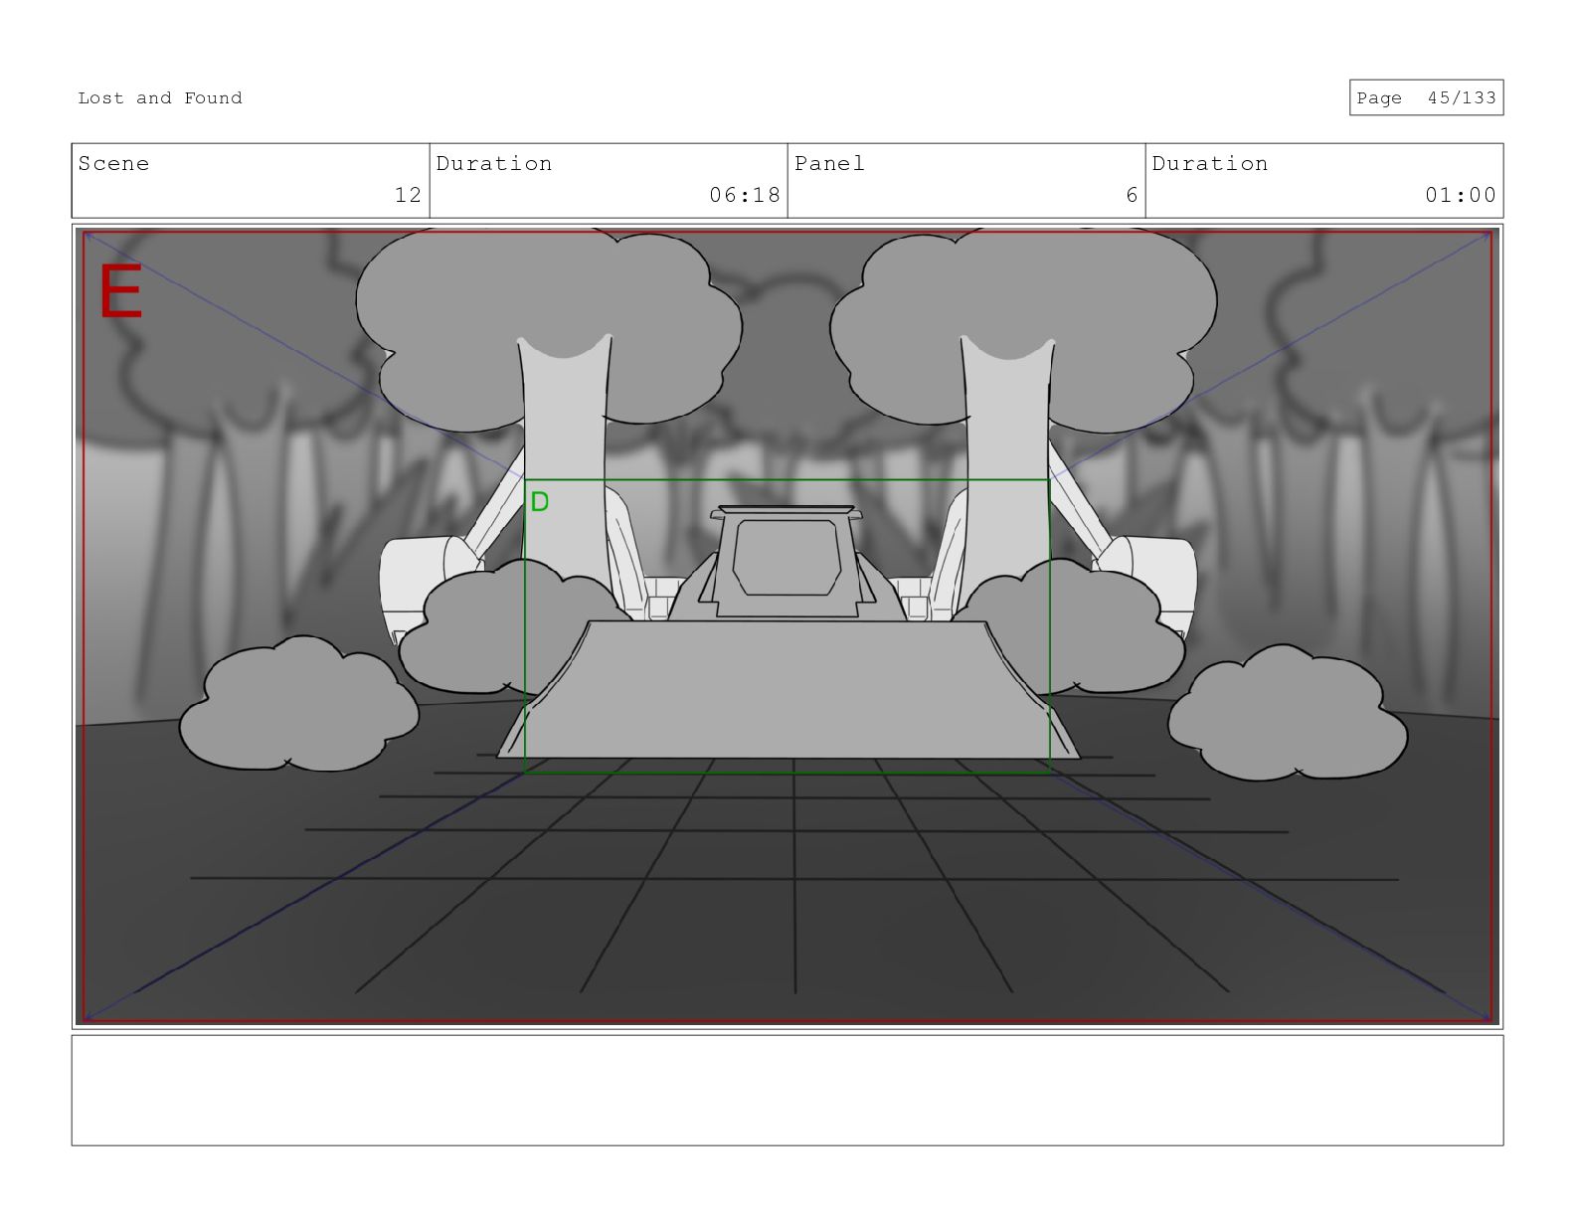Click the green camera frame label 'D'
The image size is (1575, 1217).
pyautogui.click(x=540, y=502)
